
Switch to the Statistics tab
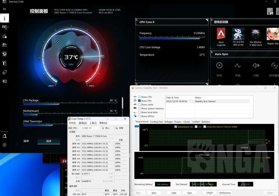point(205,122)
